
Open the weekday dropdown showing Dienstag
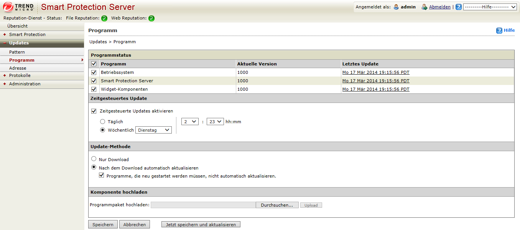[x=153, y=130]
